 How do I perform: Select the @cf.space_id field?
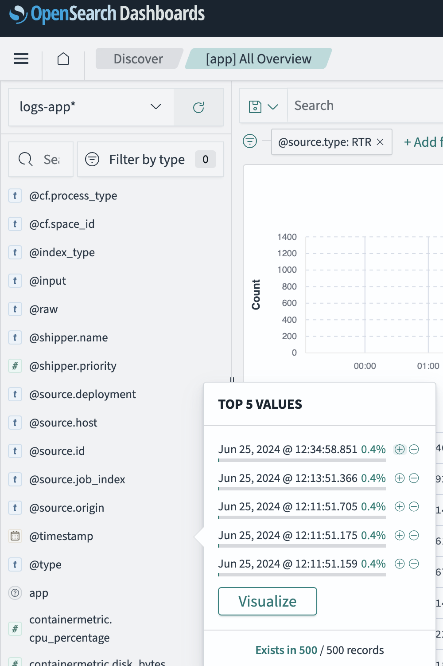pyautogui.click(x=62, y=224)
